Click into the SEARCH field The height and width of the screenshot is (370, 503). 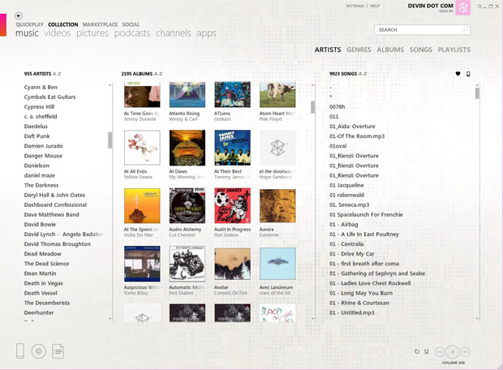[422, 29]
